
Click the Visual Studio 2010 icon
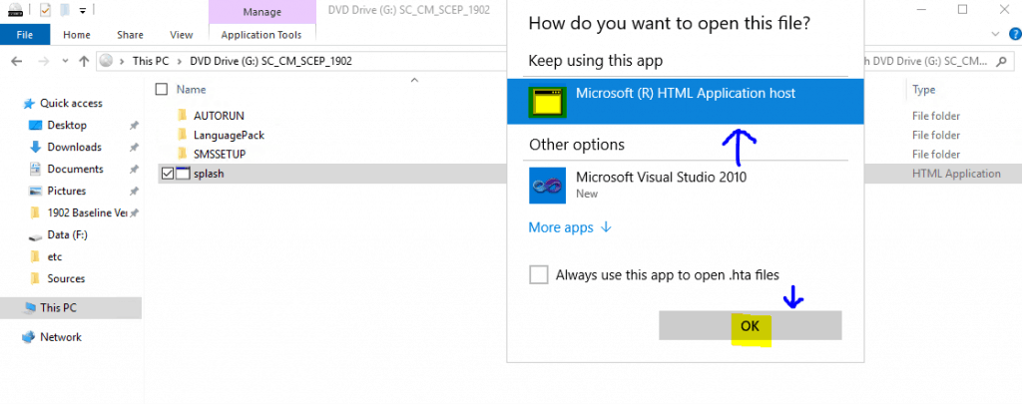coord(548,186)
